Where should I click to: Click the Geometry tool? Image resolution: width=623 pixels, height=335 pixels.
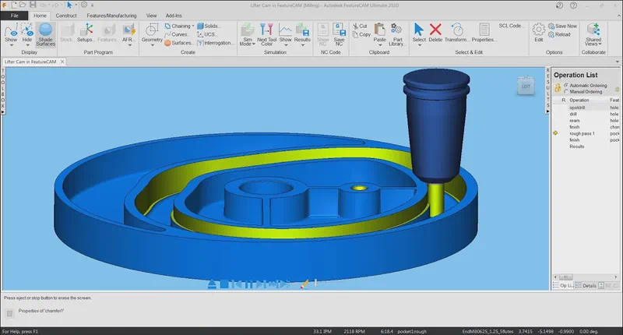(152, 33)
